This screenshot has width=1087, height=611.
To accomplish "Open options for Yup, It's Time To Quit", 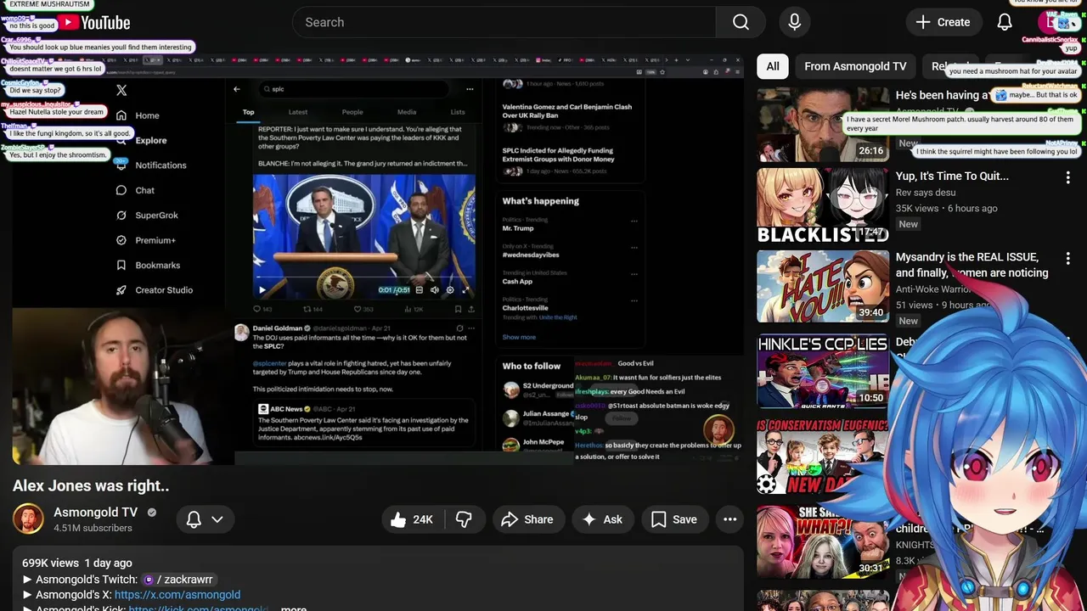I will coord(1067,177).
